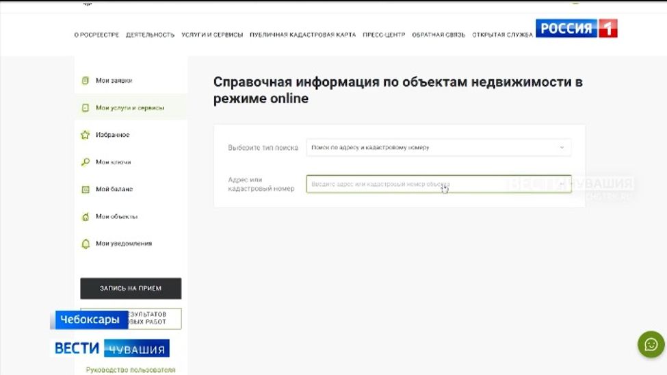This screenshot has height=375, width=667.
Task: Open the Открытая служба menu
Action: coord(502,35)
